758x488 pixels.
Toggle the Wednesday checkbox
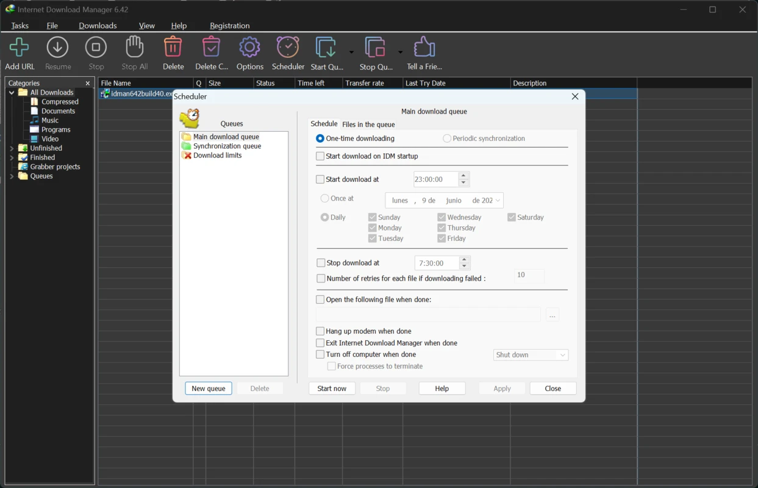click(x=442, y=217)
